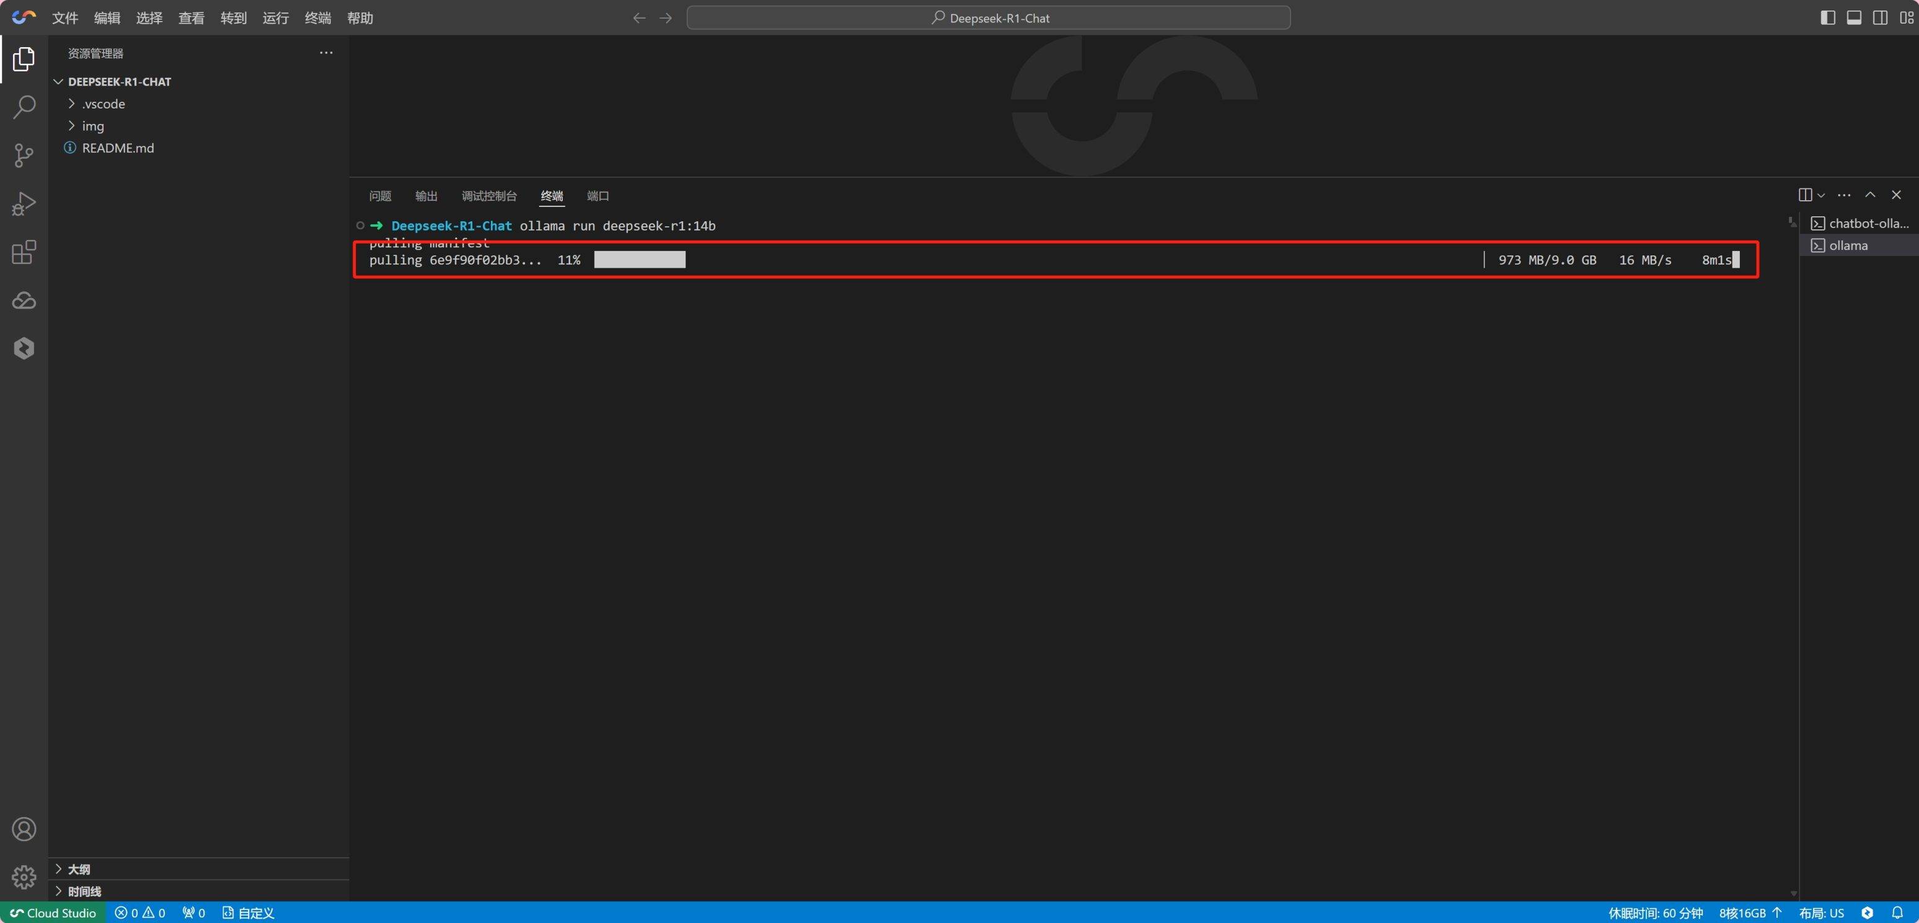This screenshot has width=1919, height=923.
Task: Open the Search view in activity bar
Action: (x=24, y=107)
